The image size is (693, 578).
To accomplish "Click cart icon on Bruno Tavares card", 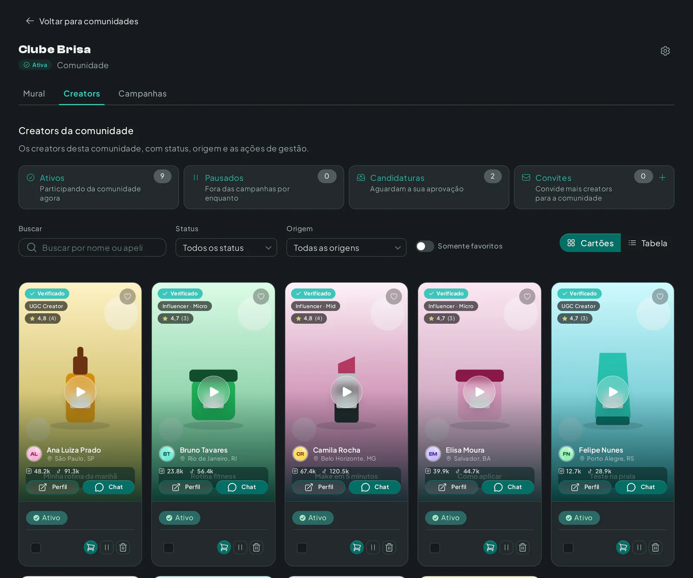I will (x=224, y=547).
